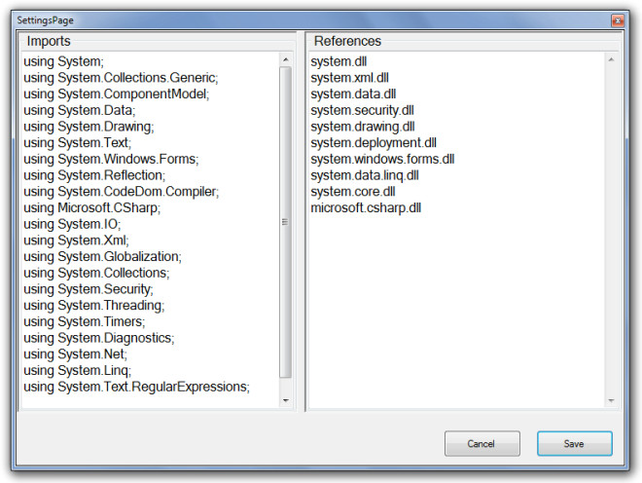
Task: Select 'using System.Collections.Generic;' line
Action: (x=121, y=78)
